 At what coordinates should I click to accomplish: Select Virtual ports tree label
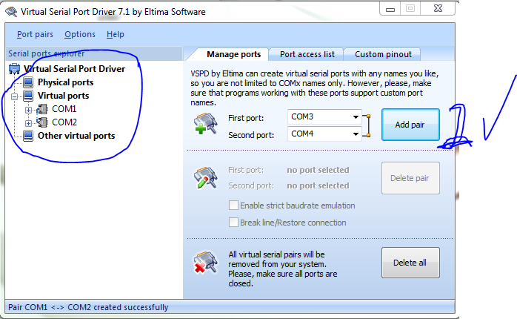pos(63,96)
